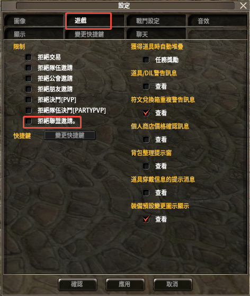This screenshot has width=250, height=296.
Task: Confirm settings with the 確認 button
Action: coord(77,284)
